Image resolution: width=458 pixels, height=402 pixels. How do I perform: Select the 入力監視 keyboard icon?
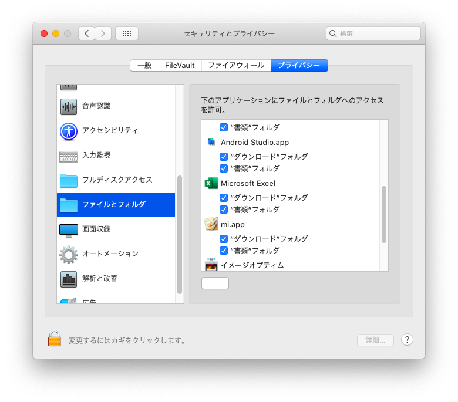(x=69, y=156)
